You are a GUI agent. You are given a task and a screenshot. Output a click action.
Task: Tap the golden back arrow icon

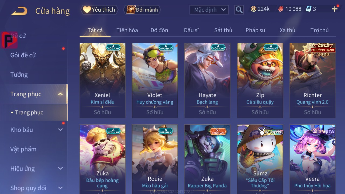(19, 11)
